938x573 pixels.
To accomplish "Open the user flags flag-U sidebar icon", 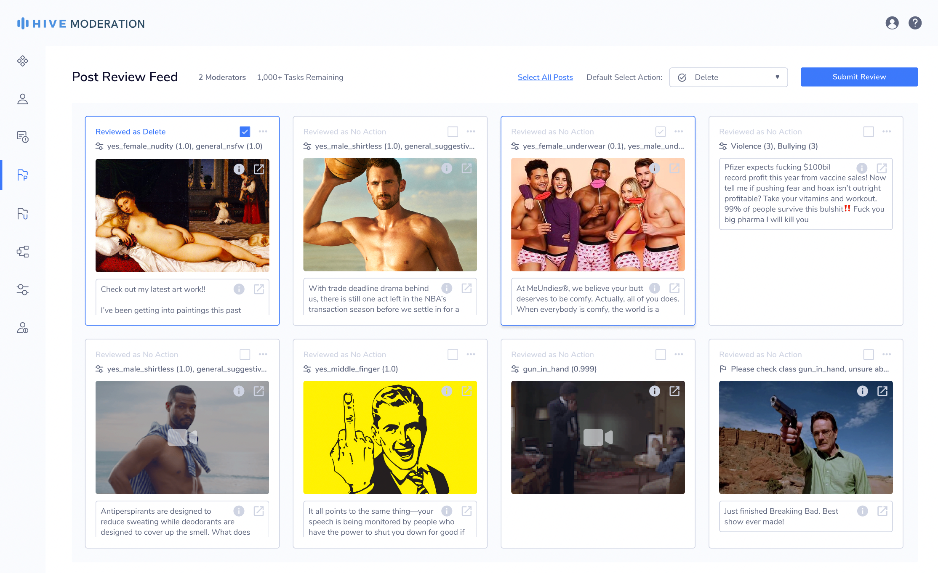I will (23, 214).
